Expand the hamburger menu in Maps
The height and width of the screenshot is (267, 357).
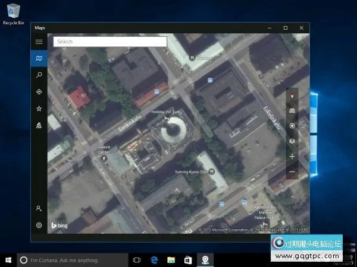pos(39,42)
